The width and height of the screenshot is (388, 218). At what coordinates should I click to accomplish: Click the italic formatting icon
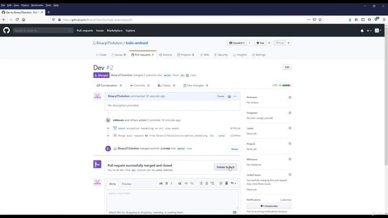[172, 183]
